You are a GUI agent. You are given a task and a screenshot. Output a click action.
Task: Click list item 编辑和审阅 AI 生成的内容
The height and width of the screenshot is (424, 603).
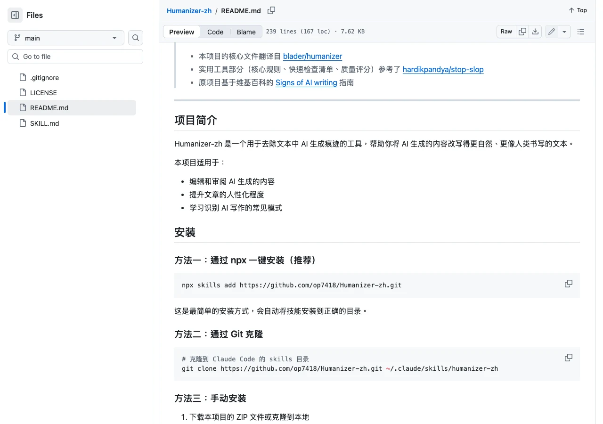[x=232, y=181]
